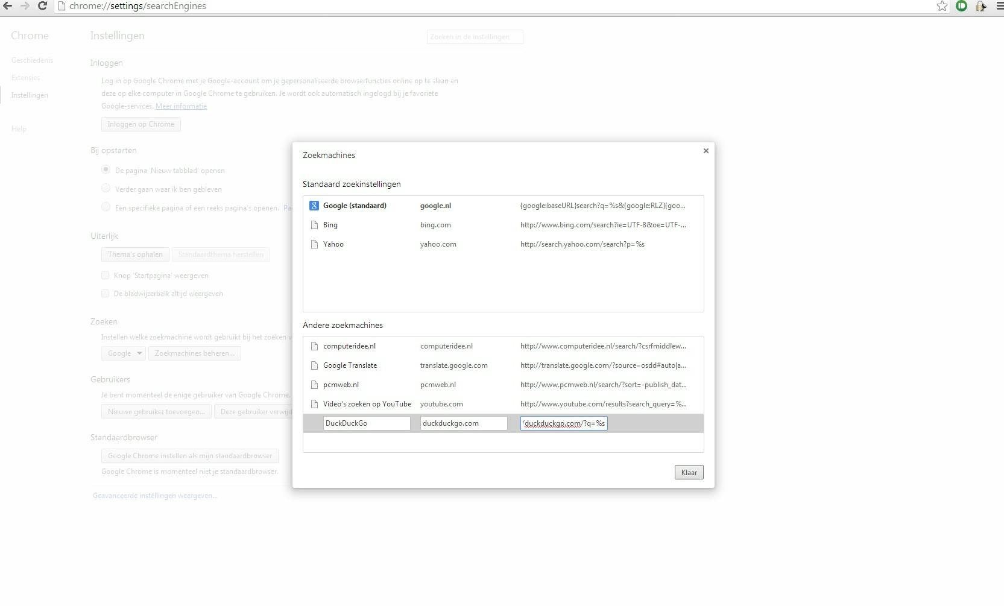The height and width of the screenshot is (606, 1004).
Task: Click the page icon next to Bing
Action: (314, 225)
